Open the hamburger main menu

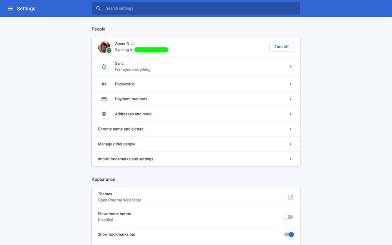(10, 9)
